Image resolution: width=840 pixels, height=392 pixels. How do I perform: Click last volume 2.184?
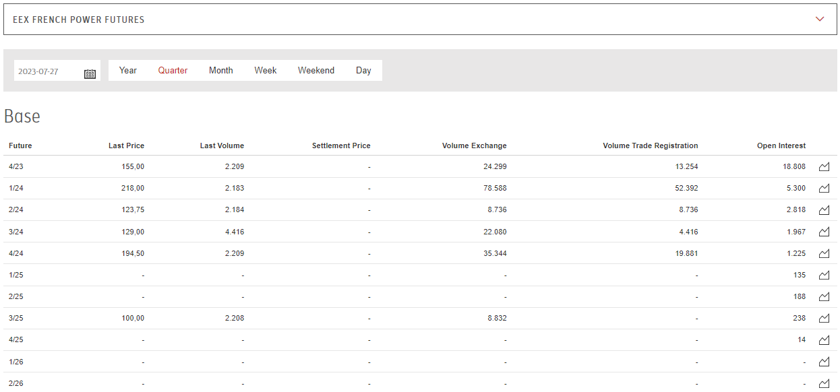(235, 209)
